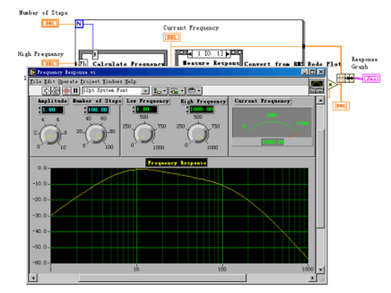Open the File menu

[36, 81]
